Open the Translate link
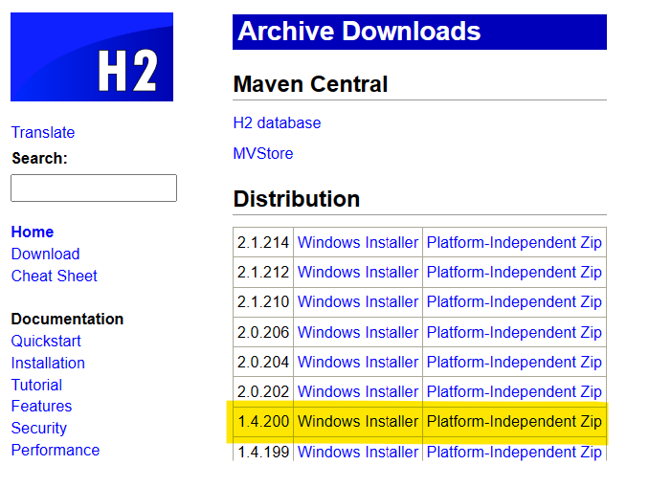This screenshot has height=487, width=649. (x=43, y=132)
